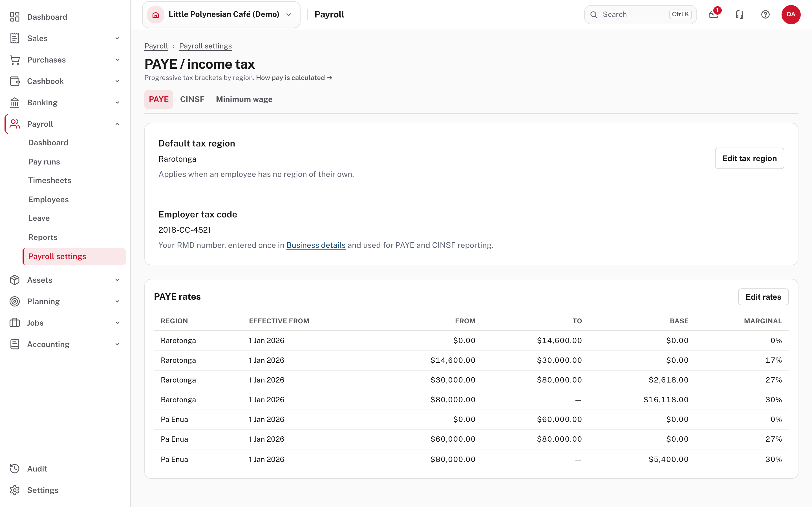The height and width of the screenshot is (507, 812).
Task: Click the Edit rates button
Action: [763, 297]
